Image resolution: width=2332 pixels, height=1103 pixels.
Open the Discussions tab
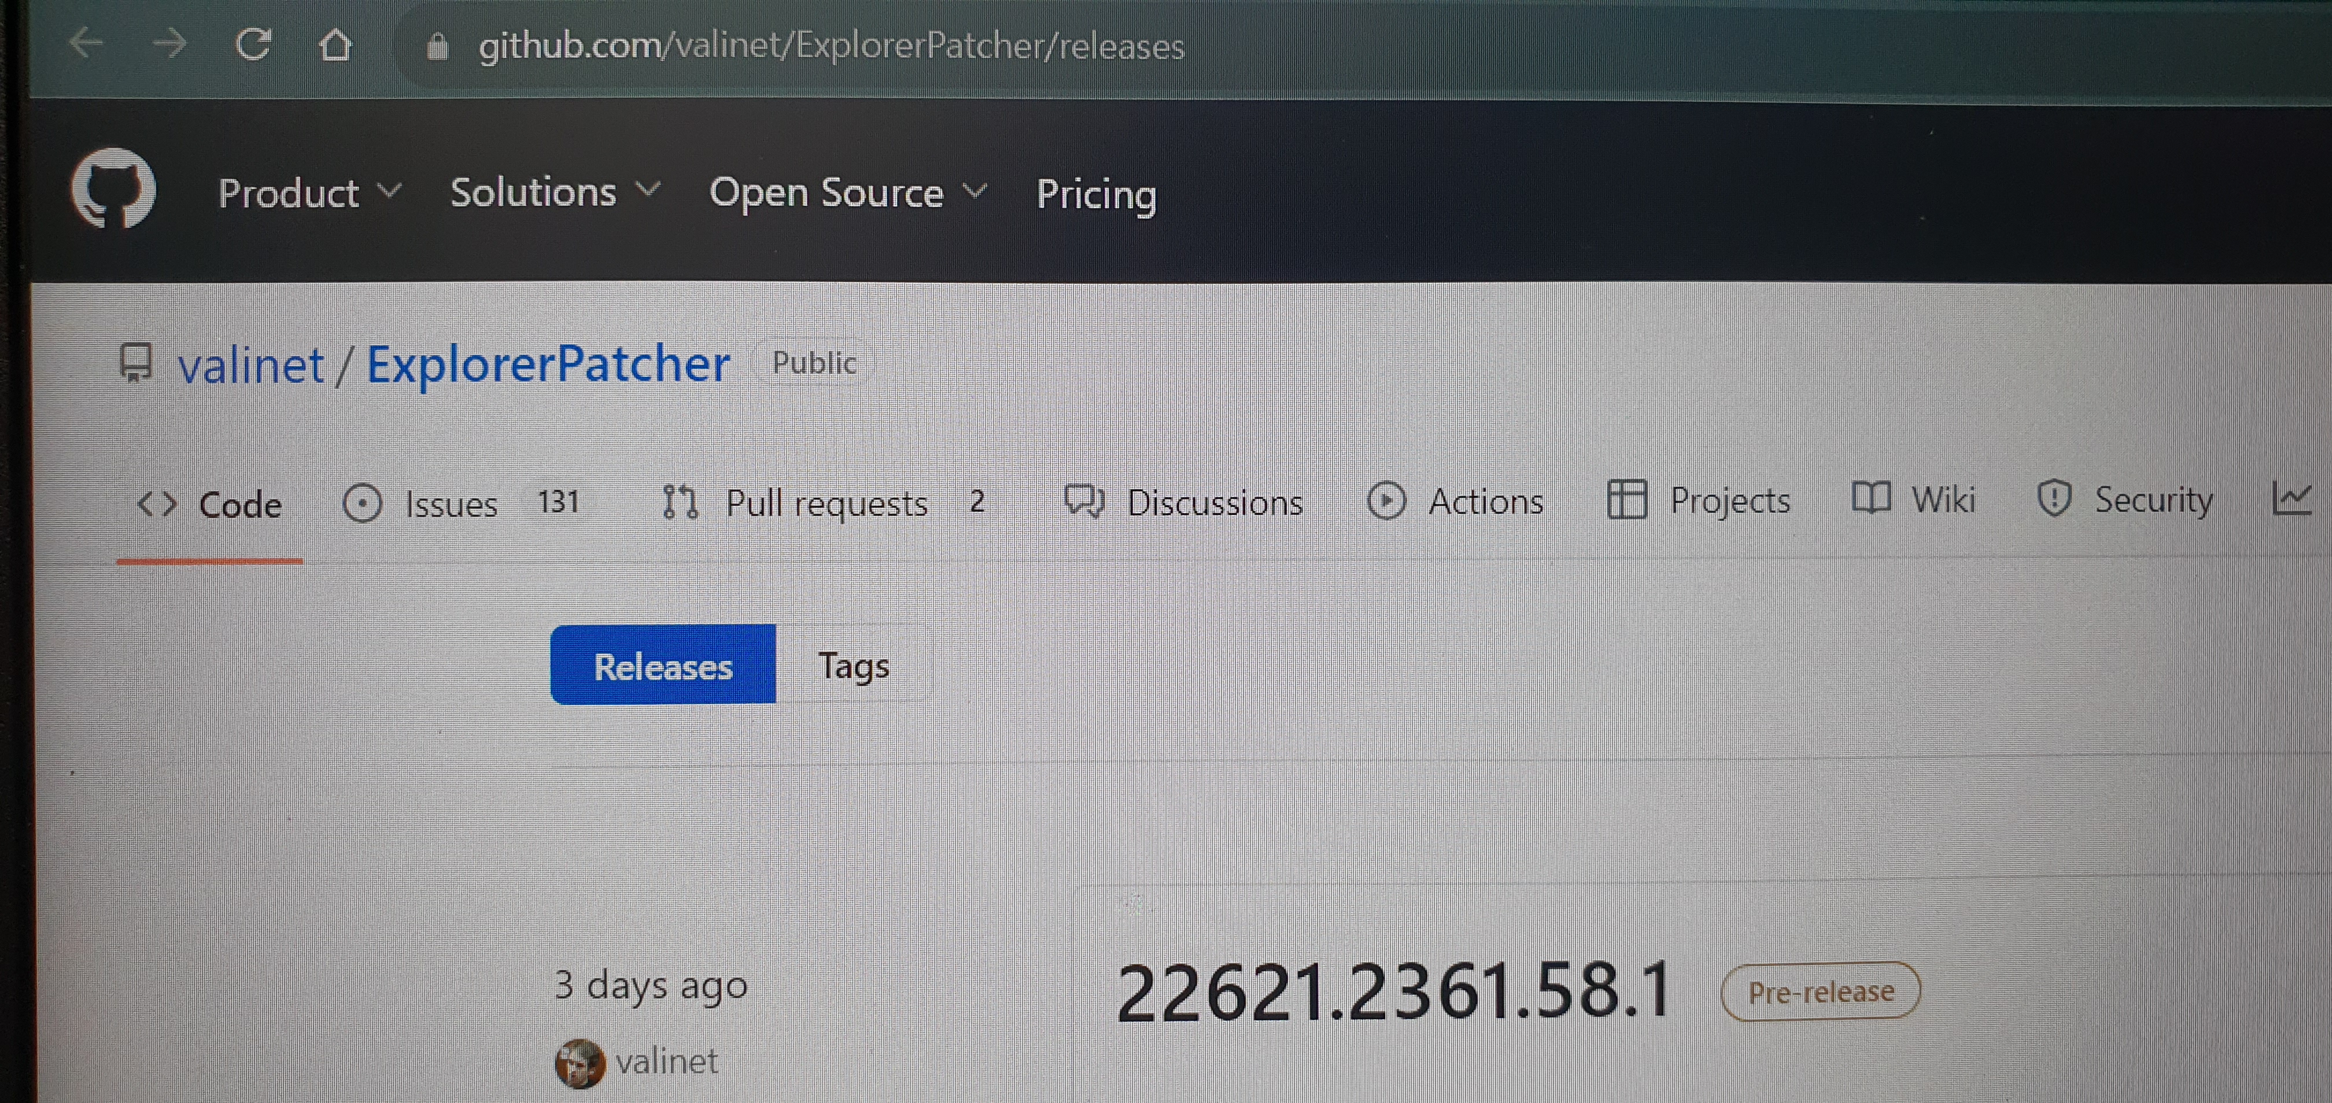(1183, 502)
